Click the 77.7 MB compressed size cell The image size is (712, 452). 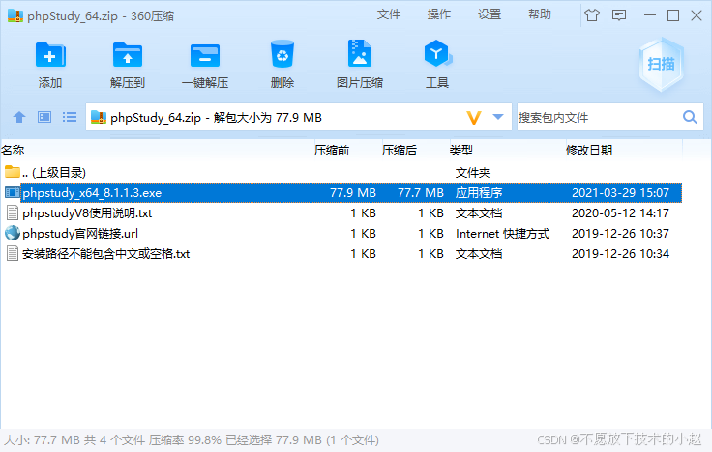click(x=421, y=192)
